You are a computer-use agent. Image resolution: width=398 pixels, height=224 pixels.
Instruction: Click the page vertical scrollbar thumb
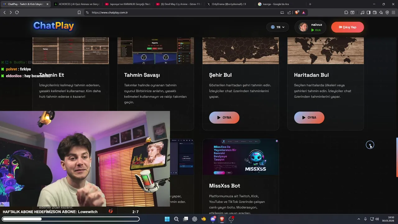[x=396, y=157]
